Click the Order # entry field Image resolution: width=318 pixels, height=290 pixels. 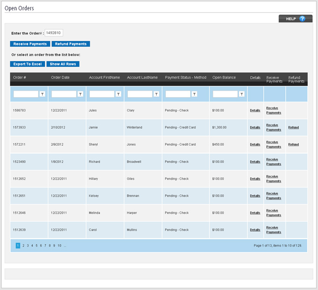coord(54,33)
